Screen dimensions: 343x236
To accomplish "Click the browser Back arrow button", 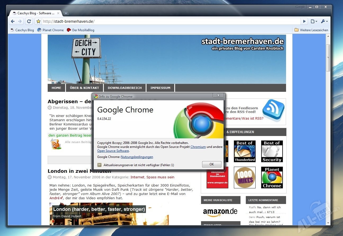I will point(13,21).
